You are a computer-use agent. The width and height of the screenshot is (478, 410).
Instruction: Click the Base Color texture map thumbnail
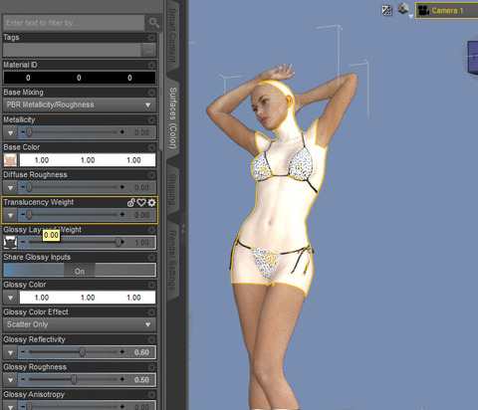[10, 160]
